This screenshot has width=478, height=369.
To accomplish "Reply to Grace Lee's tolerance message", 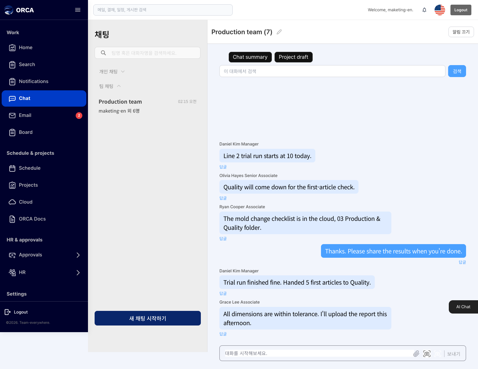I will tap(223, 334).
